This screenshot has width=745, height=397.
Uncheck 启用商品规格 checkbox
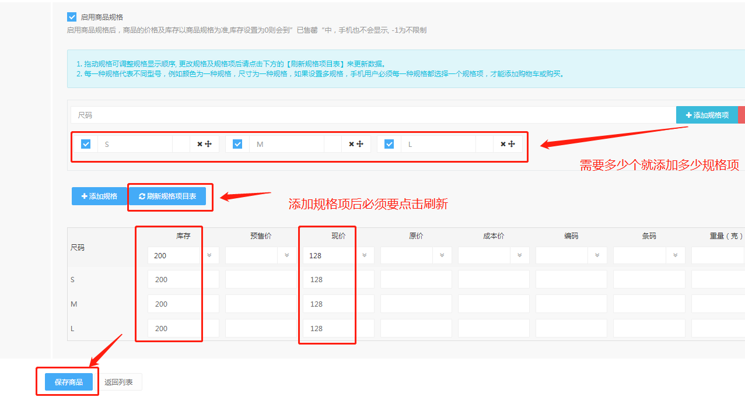click(72, 17)
